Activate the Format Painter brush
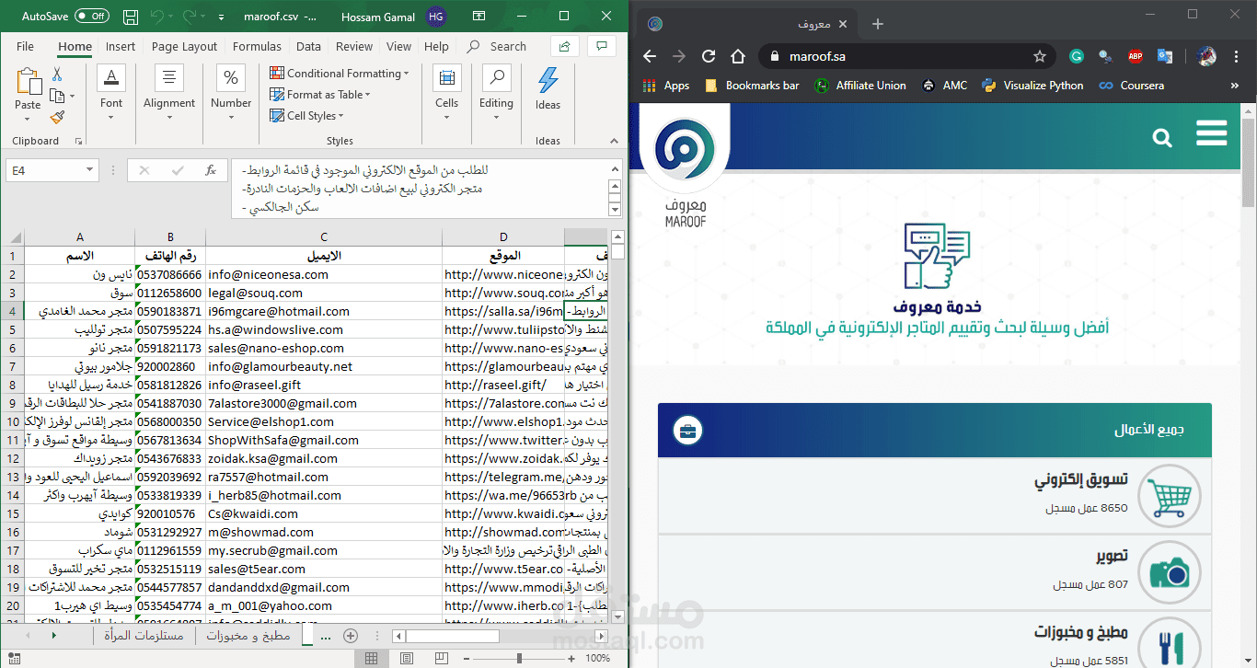This screenshot has width=1257, height=668. [57, 118]
